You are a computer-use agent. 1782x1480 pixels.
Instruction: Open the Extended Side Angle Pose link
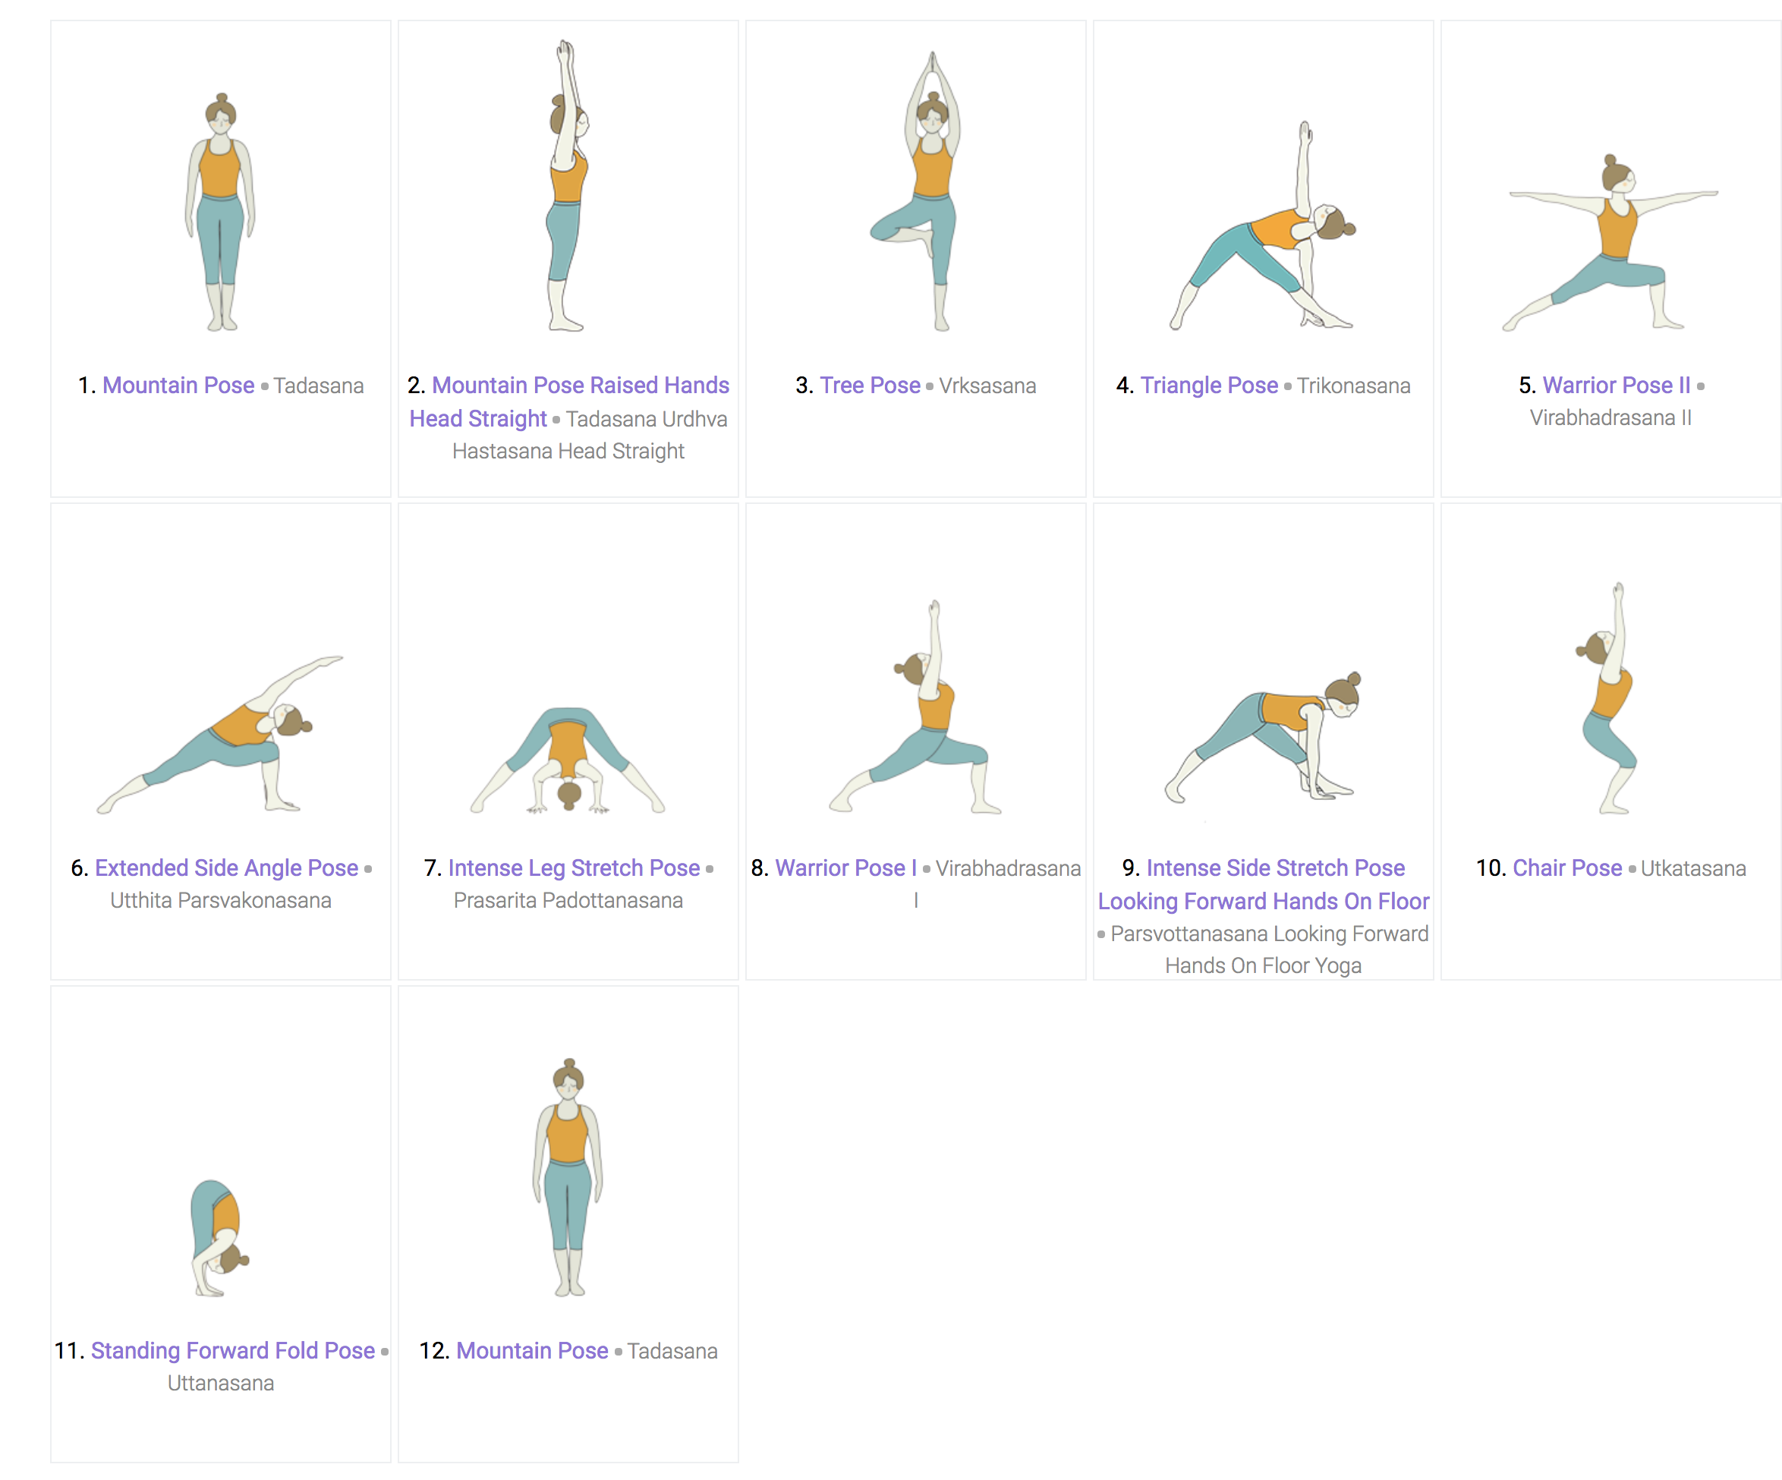coord(227,868)
